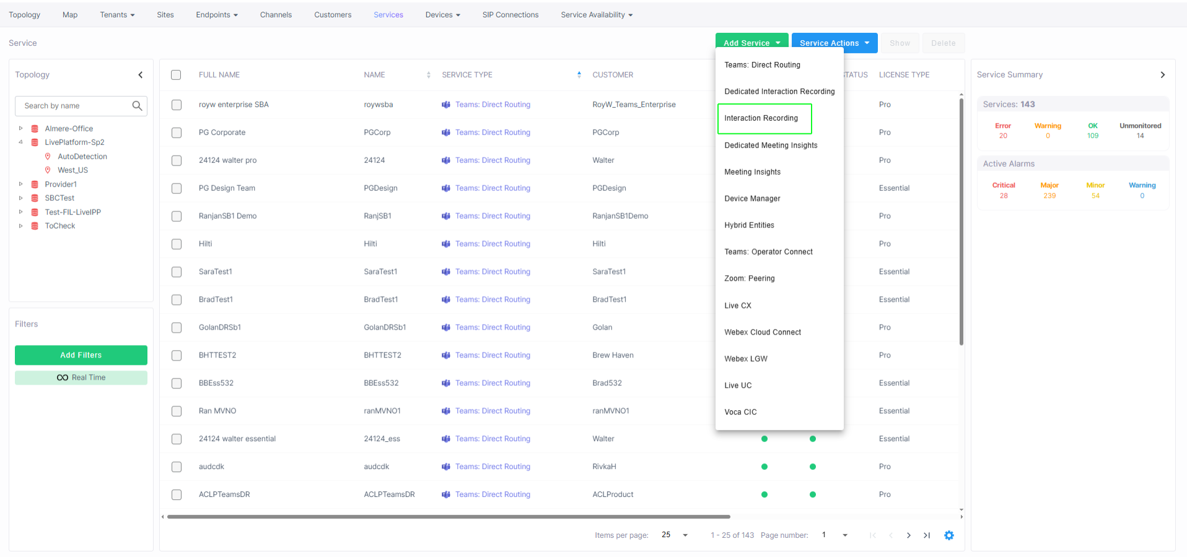Check the 24124 walter pro row
The image size is (1187, 557).
tap(177, 160)
